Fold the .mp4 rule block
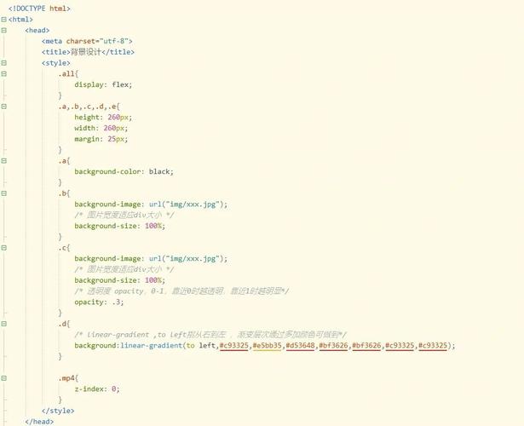Viewport: 524px width, 426px height. [4, 377]
